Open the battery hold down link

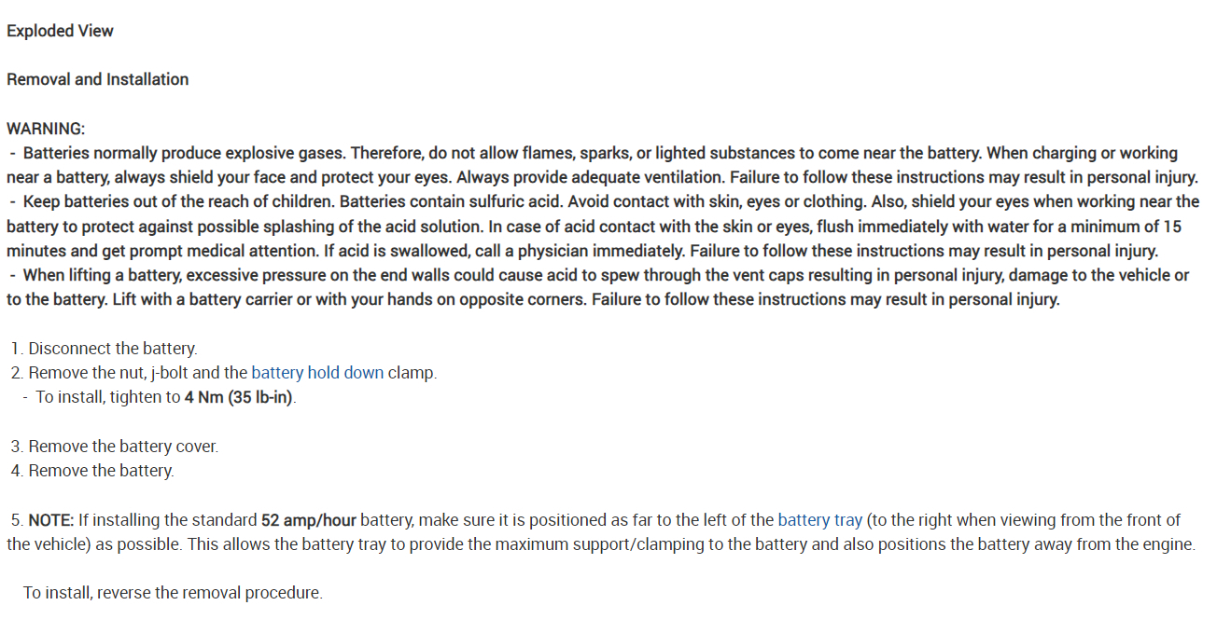tap(317, 373)
